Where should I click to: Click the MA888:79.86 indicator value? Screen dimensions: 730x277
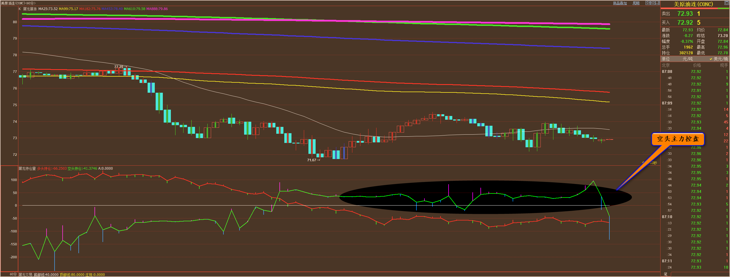tap(157, 9)
